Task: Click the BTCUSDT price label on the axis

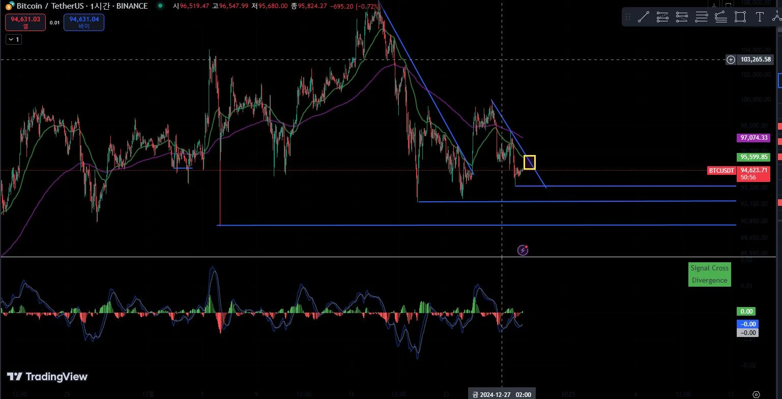Action: (x=721, y=170)
